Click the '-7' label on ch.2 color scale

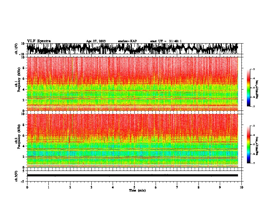(253, 163)
